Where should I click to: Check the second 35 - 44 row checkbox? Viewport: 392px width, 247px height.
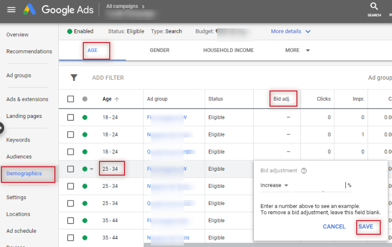click(71, 238)
